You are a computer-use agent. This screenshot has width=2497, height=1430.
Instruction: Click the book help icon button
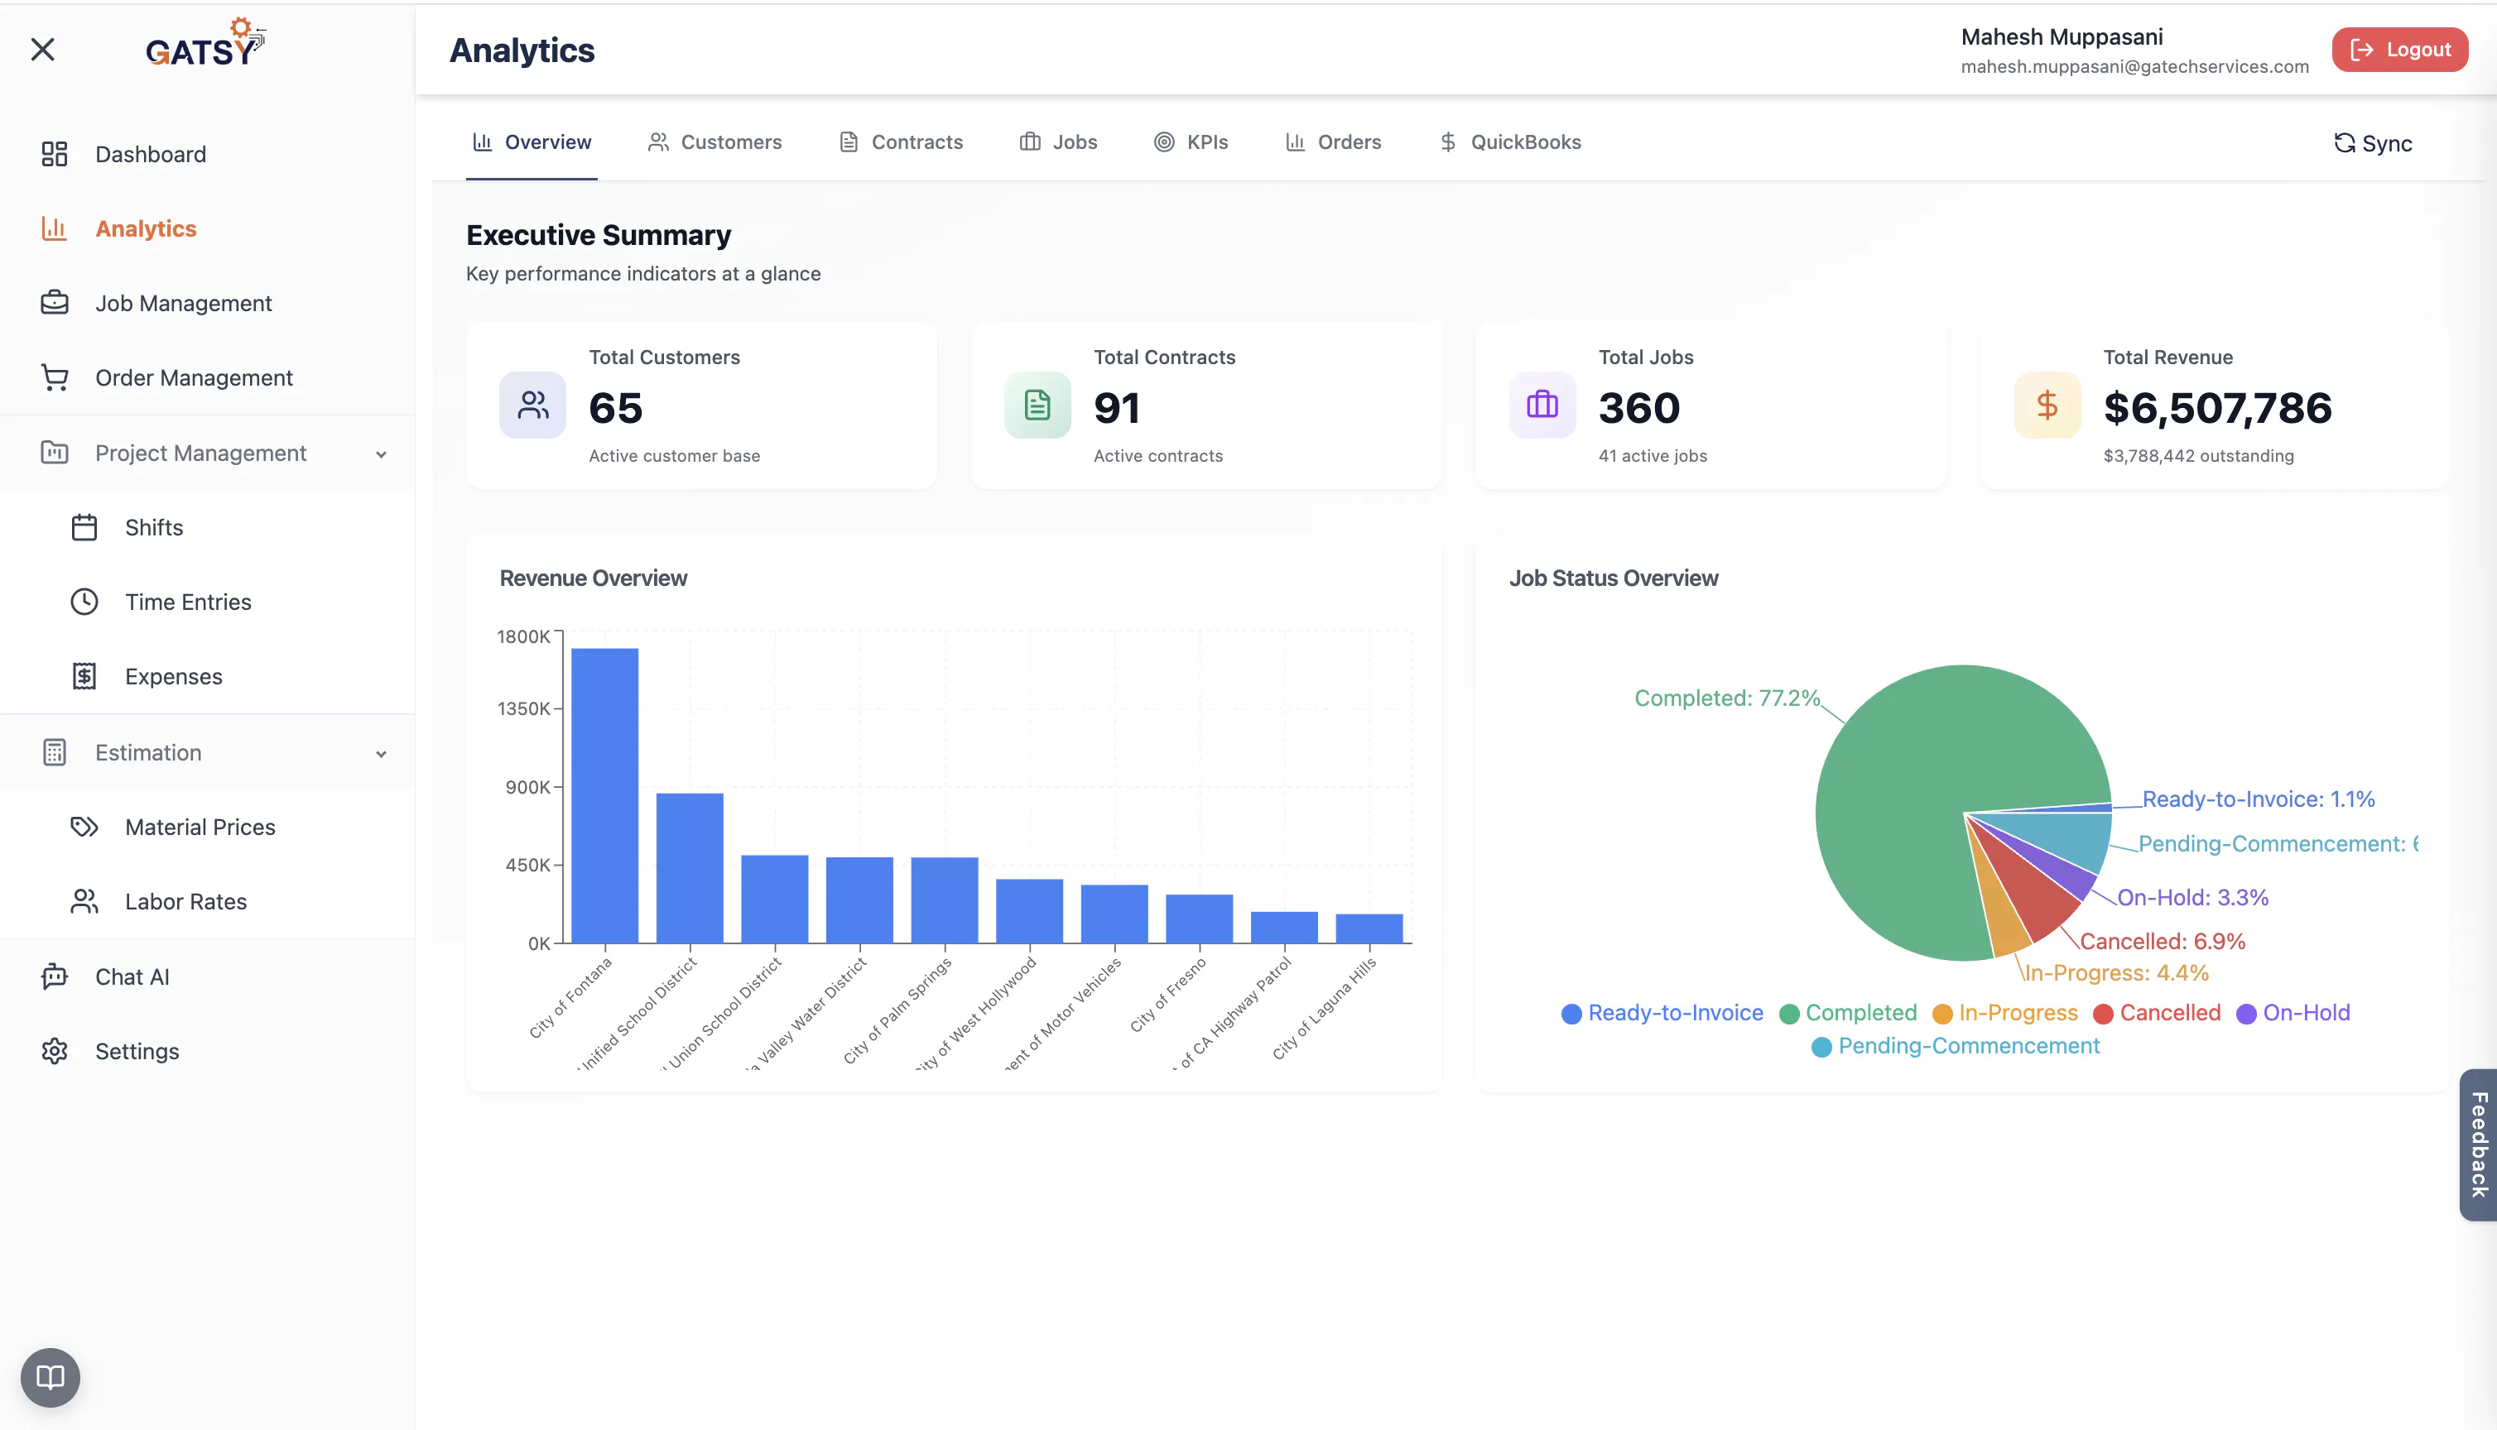coord(51,1377)
